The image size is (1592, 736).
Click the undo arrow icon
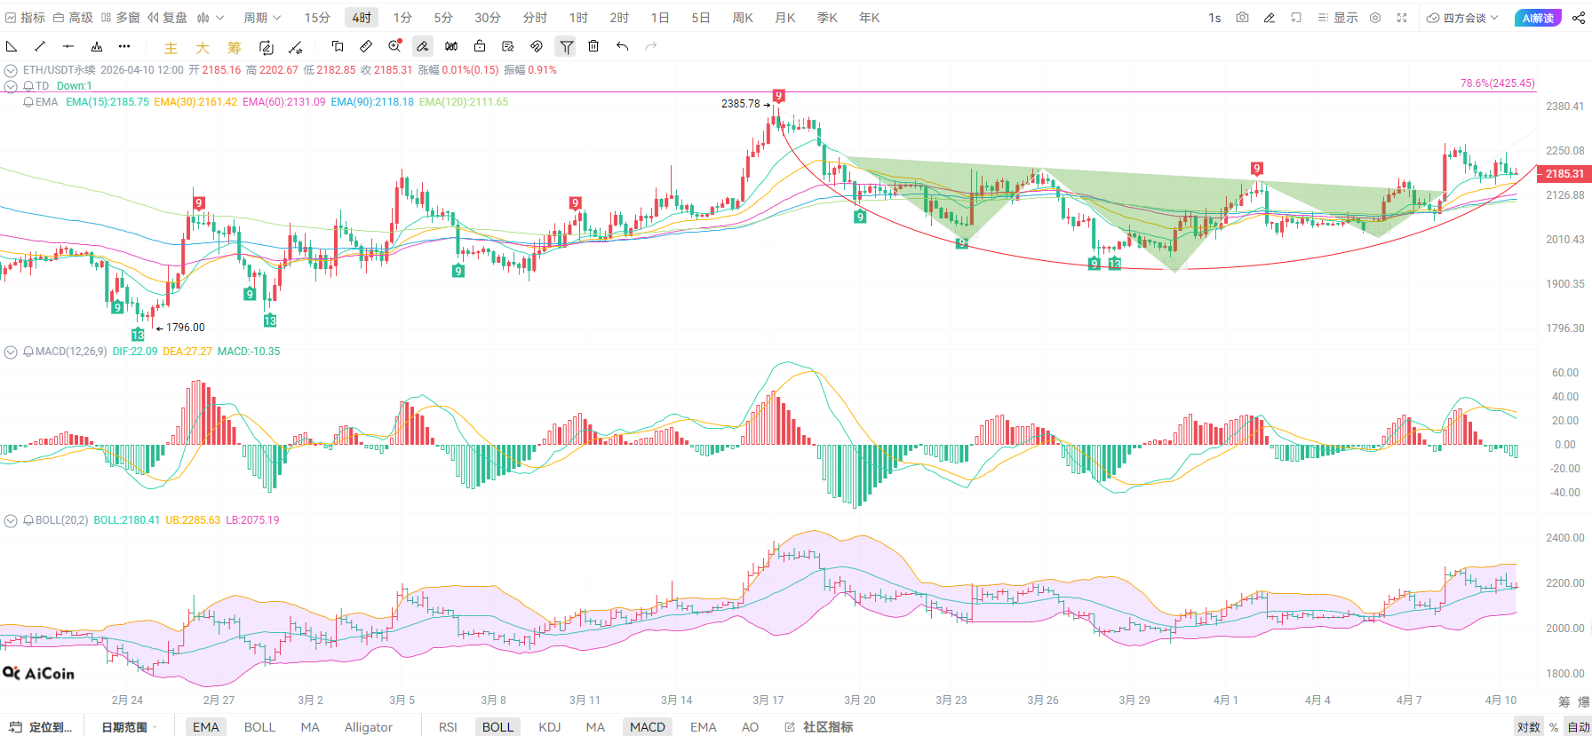click(622, 46)
